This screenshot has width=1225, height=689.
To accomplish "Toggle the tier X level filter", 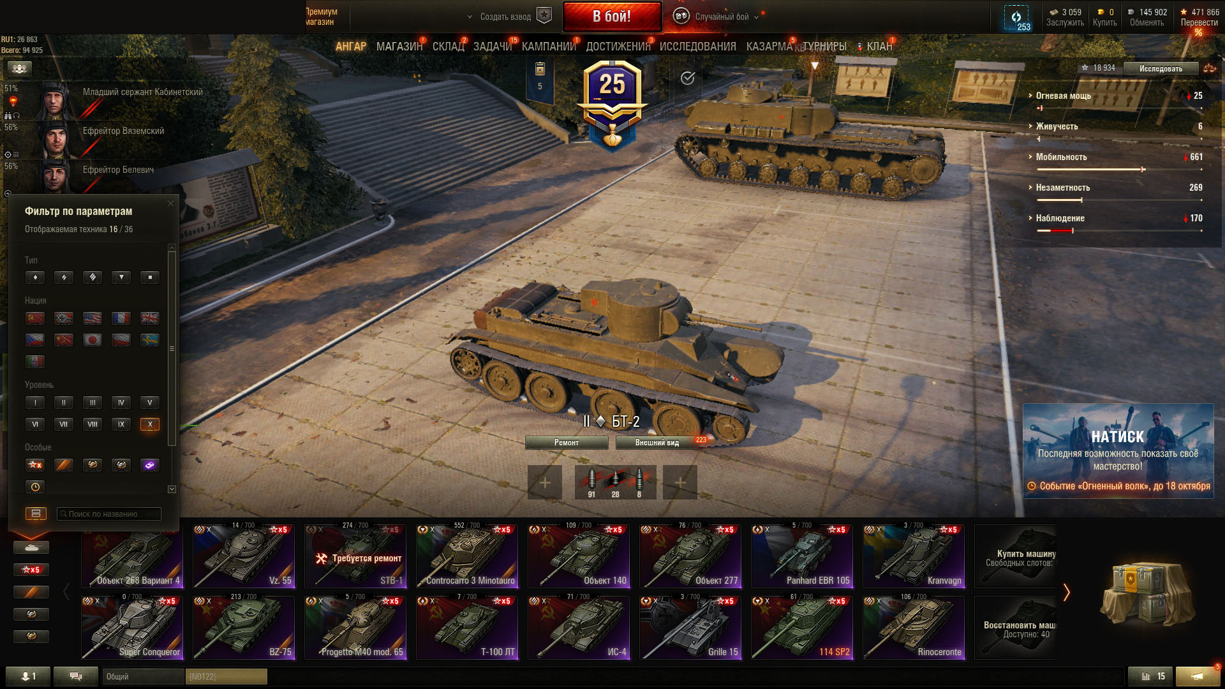I will click(150, 424).
